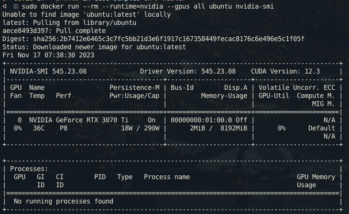Click the 36C temperature reading
The width and height of the screenshot is (349, 214).
coord(39,128)
